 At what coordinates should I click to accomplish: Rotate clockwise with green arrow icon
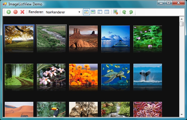click(131, 12)
